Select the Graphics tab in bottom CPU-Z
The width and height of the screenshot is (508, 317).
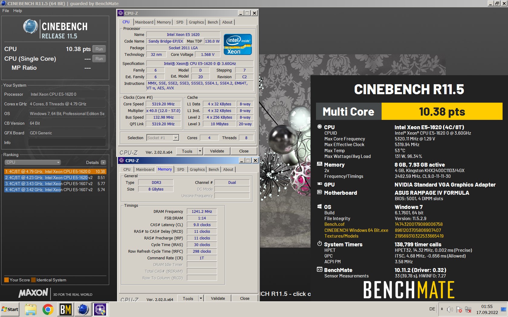(197, 170)
